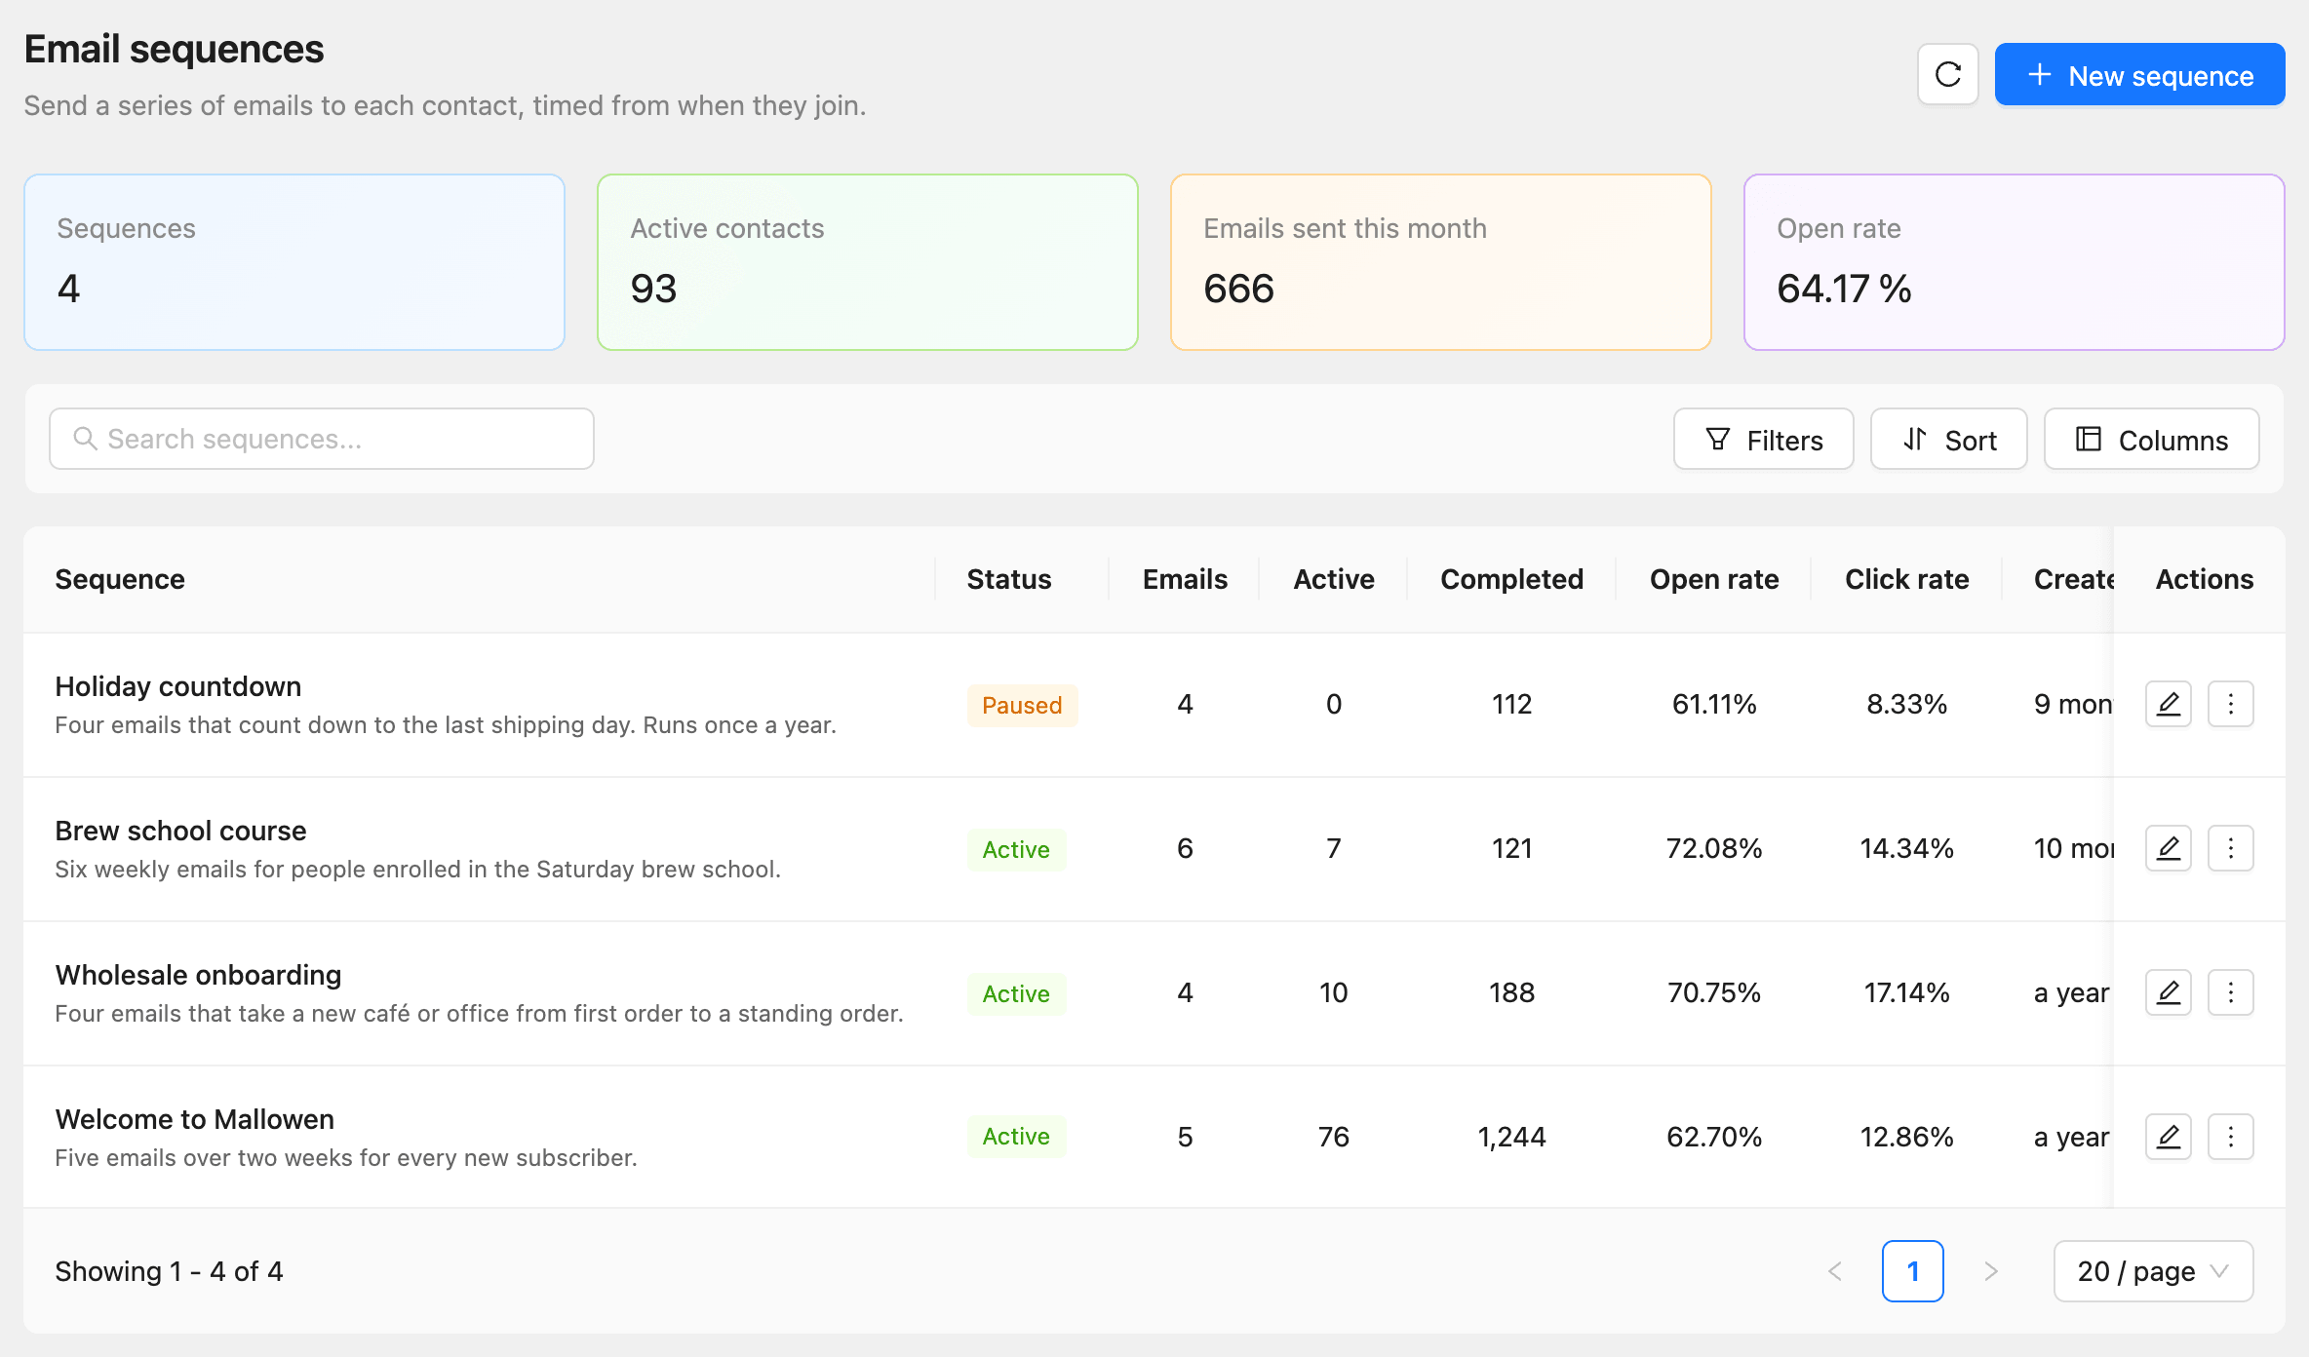Expand the 20 / page dropdown
The image size is (2309, 1357).
pyautogui.click(x=2153, y=1271)
